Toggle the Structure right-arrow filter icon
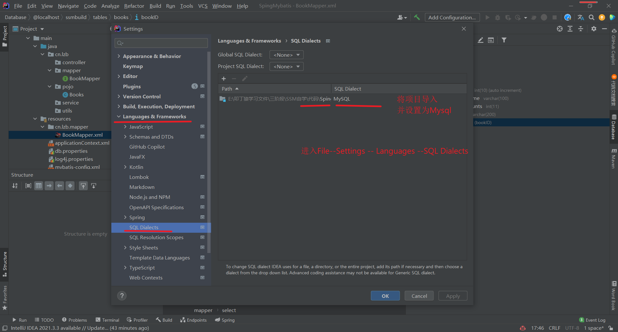Viewport: 618px width, 332px height. (x=49, y=186)
